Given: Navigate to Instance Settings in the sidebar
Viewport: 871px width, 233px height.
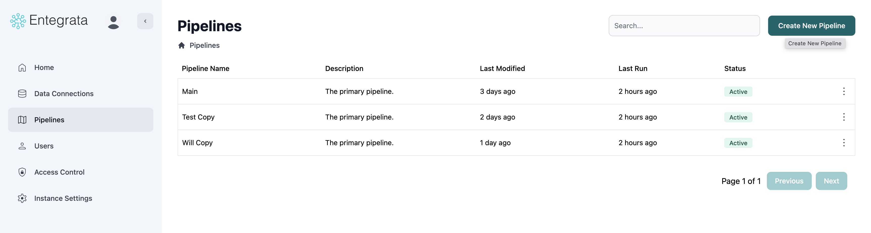Looking at the screenshot, I should click(63, 198).
